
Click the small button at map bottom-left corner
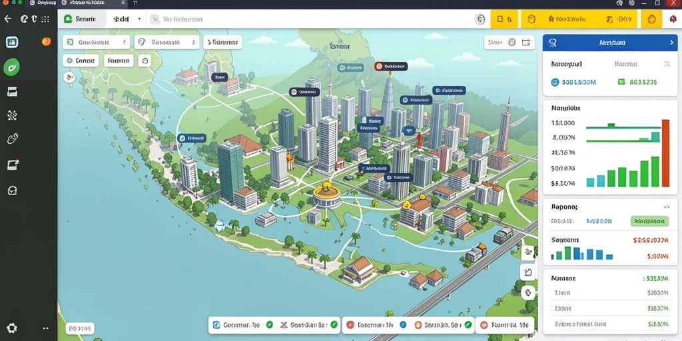click(80, 328)
